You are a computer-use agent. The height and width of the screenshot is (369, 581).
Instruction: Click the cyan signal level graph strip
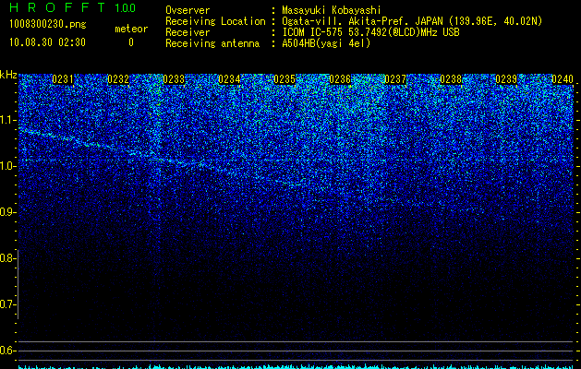pos(296,367)
